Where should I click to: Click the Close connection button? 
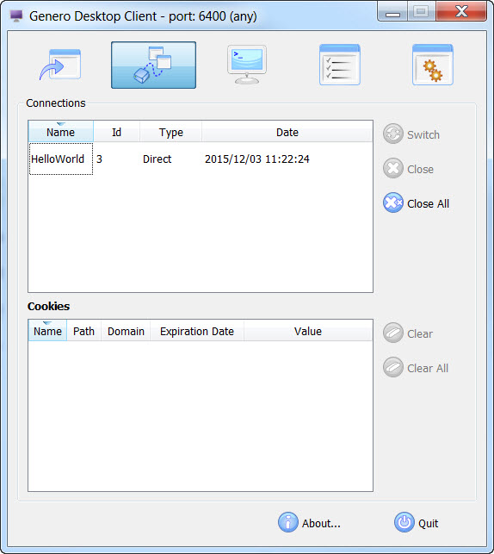click(408, 169)
